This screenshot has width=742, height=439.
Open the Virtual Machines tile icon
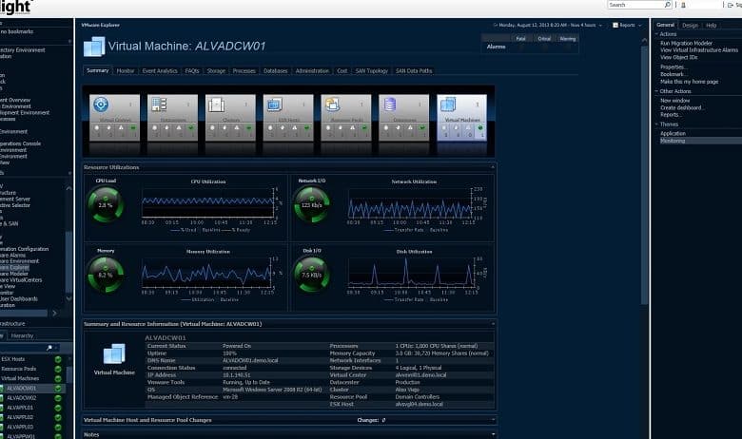(x=448, y=104)
